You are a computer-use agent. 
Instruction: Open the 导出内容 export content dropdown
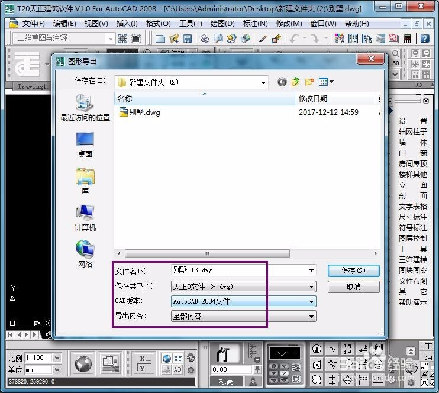click(311, 316)
